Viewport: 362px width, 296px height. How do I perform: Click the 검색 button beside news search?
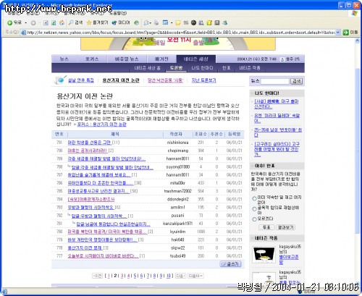click(x=296, y=81)
